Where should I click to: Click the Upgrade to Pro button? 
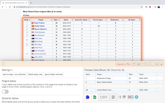pyautogui.click(x=123, y=64)
